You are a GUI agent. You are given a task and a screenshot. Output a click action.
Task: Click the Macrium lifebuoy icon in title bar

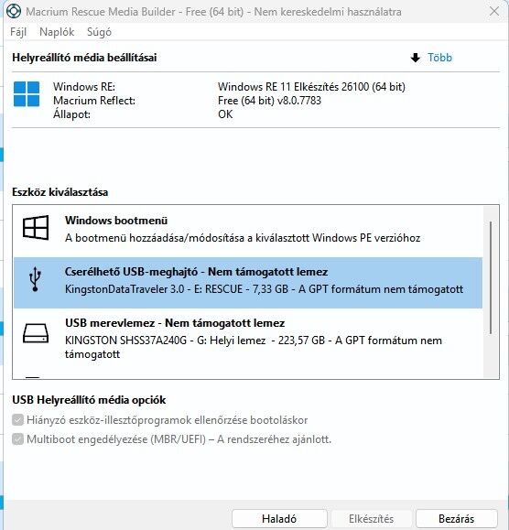[x=14, y=11]
